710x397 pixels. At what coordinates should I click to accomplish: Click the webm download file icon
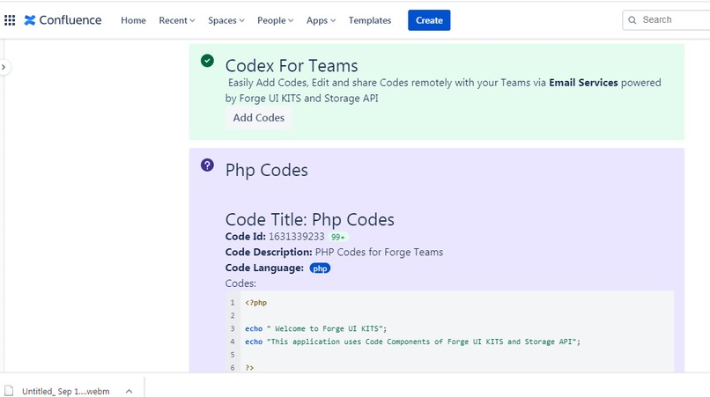9,391
